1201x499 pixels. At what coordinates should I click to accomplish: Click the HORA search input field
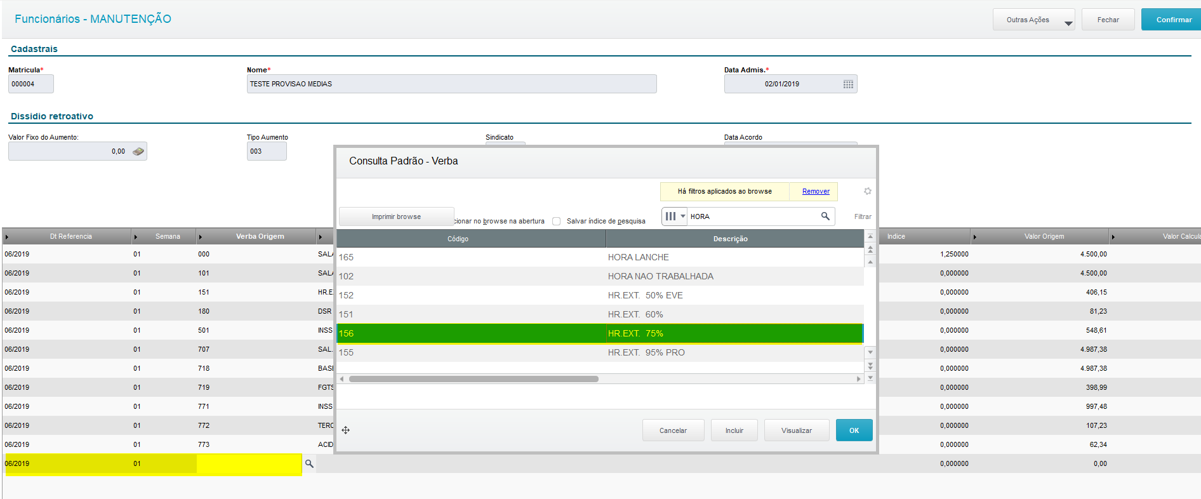coord(754,216)
